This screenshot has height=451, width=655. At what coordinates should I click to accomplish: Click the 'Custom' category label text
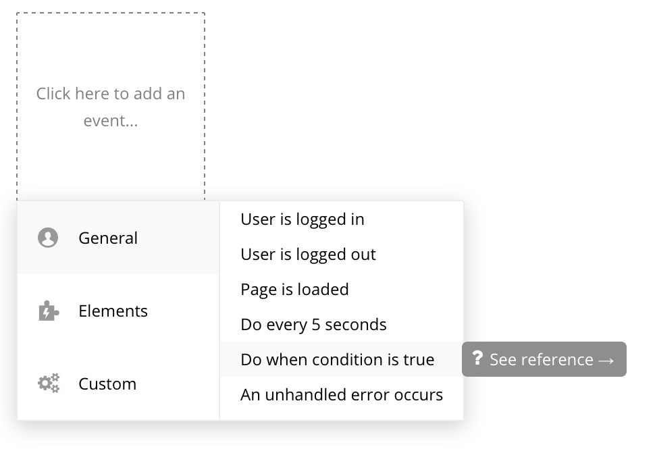tap(107, 383)
